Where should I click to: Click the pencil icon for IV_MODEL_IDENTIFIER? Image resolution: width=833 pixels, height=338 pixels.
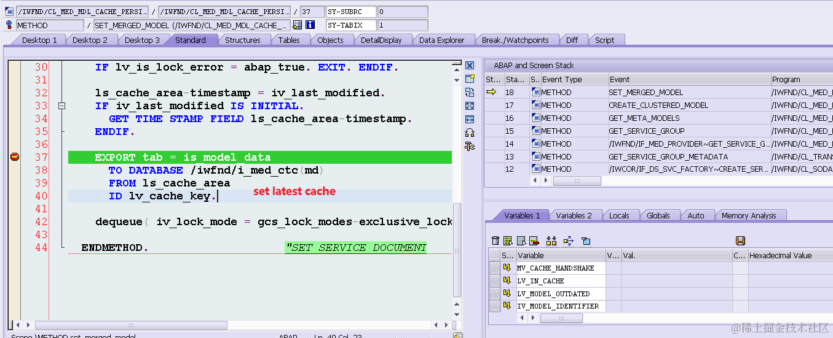pyautogui.click(x=508, y=305)
